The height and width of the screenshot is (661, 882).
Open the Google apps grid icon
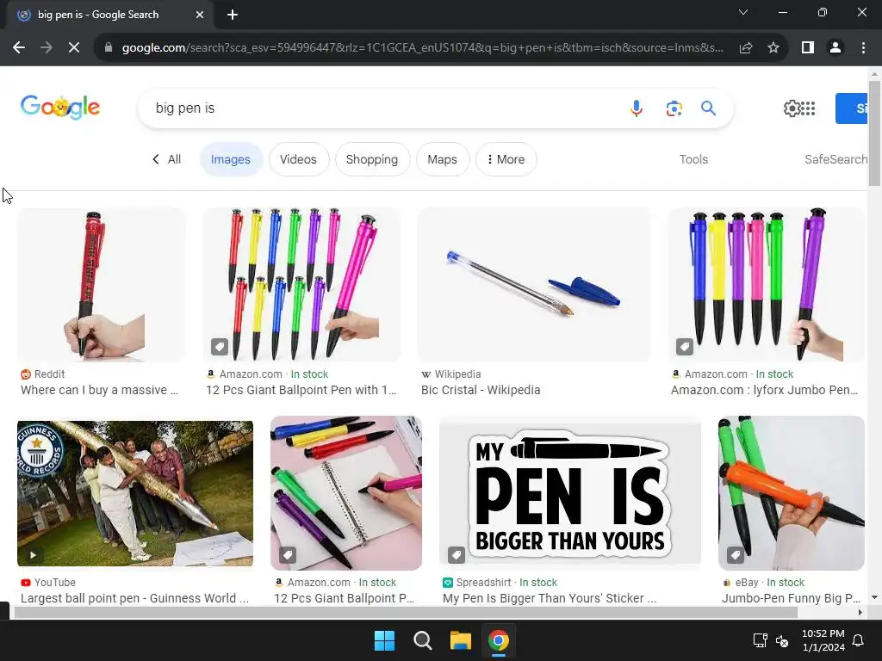click(808, 108)
